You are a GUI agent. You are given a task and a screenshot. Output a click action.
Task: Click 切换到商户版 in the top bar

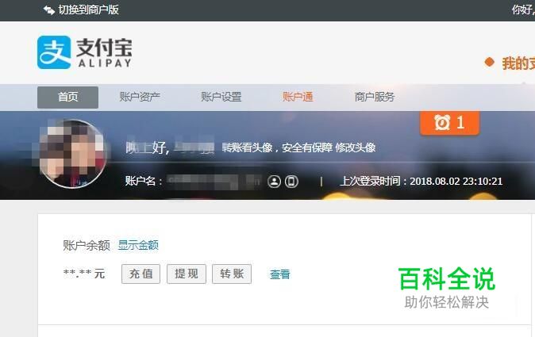click(88, 10)
